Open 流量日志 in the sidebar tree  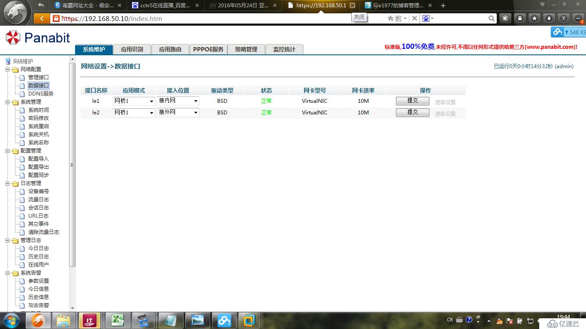(39, 200)
